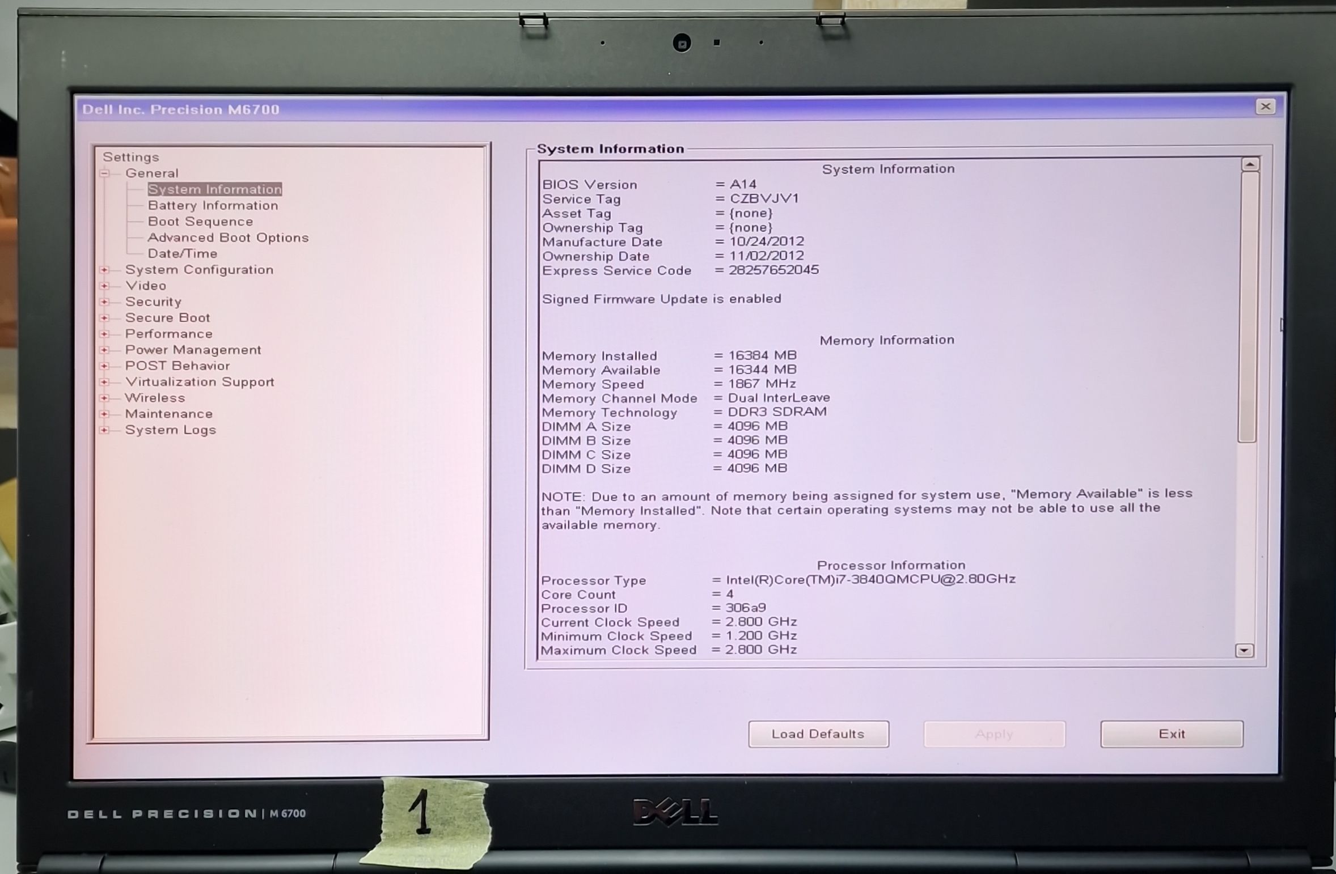Close the BIOS setup window
1336x874 pixels.
(1265, 107)
